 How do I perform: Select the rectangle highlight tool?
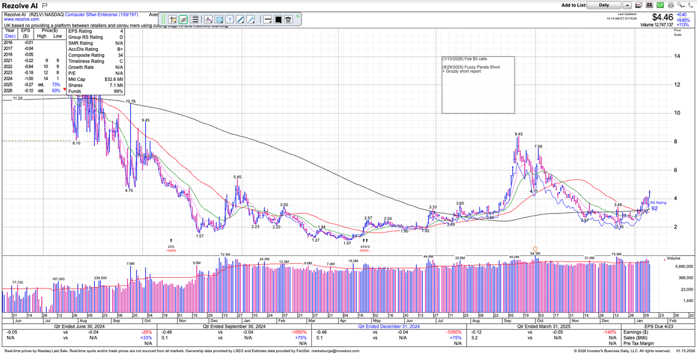(219, 19)
